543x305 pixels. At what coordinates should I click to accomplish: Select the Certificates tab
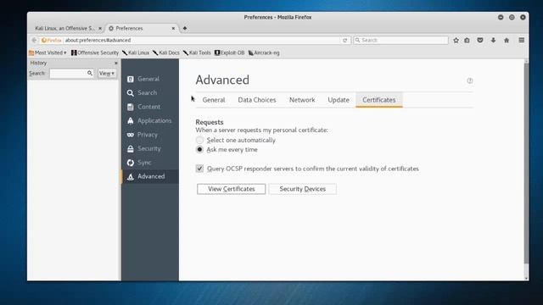point(379,100)
